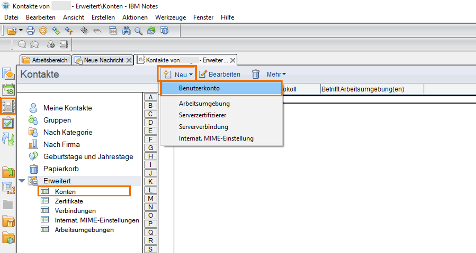Click the Print icon in toolbar
Viewport: 476px width, 253px height.
coord(31,31)
